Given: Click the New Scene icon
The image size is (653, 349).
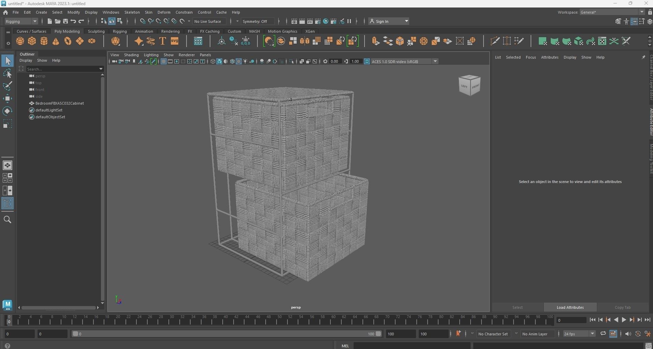Looking at the screenshot, I should [x=49, y=21].
